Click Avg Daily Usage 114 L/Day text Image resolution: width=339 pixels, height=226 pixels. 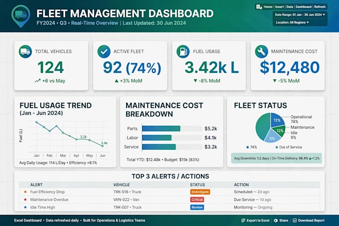tap(42, 163)
